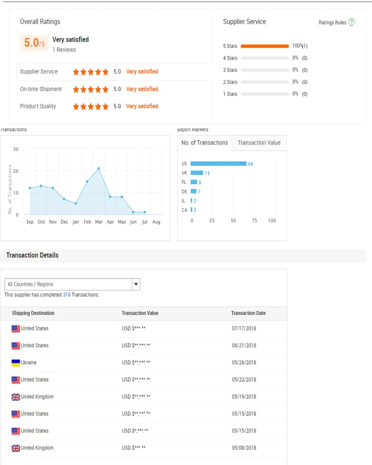Switch to the Transaction Value tab

[x=259, y=143]
